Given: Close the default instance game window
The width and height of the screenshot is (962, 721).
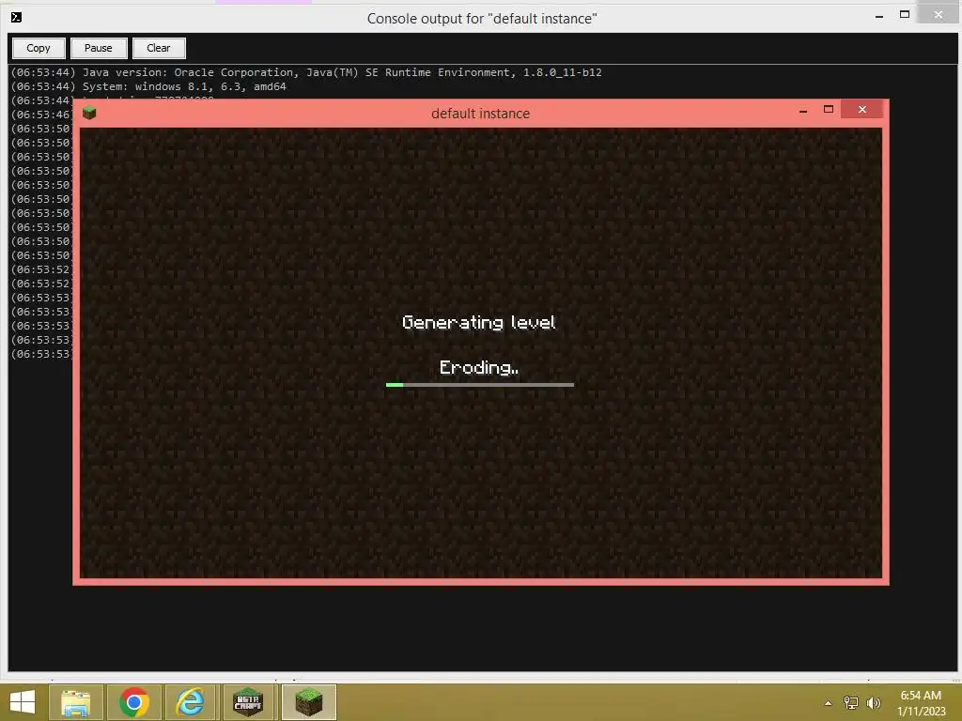Looking at the screenshot, I should (x=862, y=109).
